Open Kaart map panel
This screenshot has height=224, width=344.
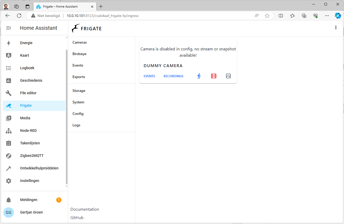pos(25,55)
